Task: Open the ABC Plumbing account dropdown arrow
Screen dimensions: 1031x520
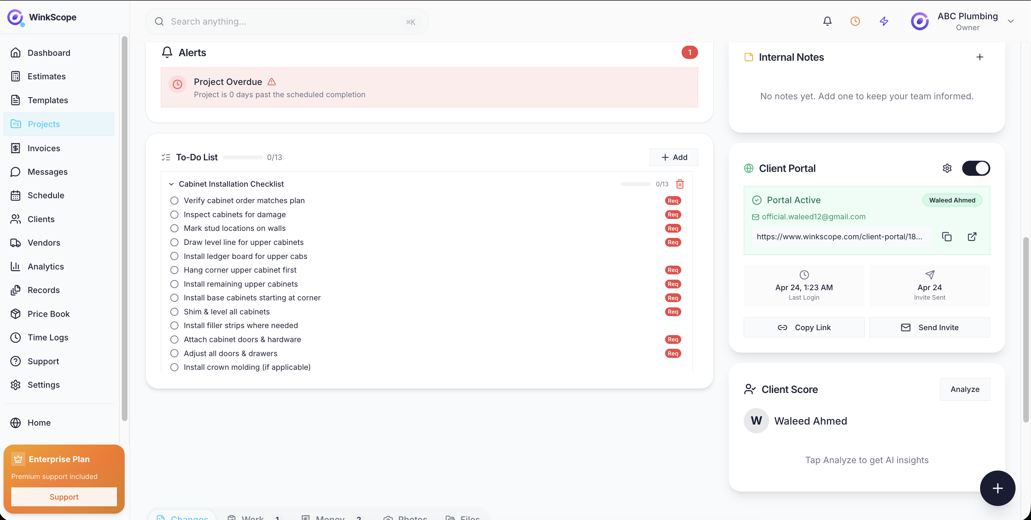Action: coord(1011,21)
